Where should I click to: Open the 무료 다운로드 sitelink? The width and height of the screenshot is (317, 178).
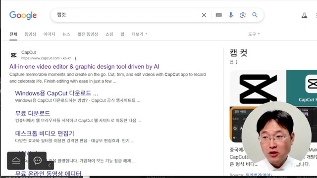click(x=33, y=113)
